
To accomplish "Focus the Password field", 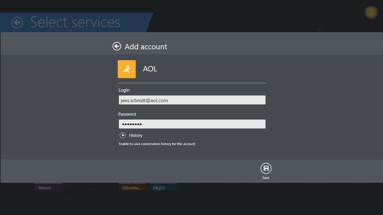I will 192,124.
